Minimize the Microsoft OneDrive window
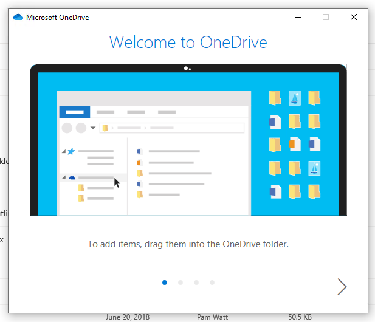The image size is (375, 322). pos(298,17)
